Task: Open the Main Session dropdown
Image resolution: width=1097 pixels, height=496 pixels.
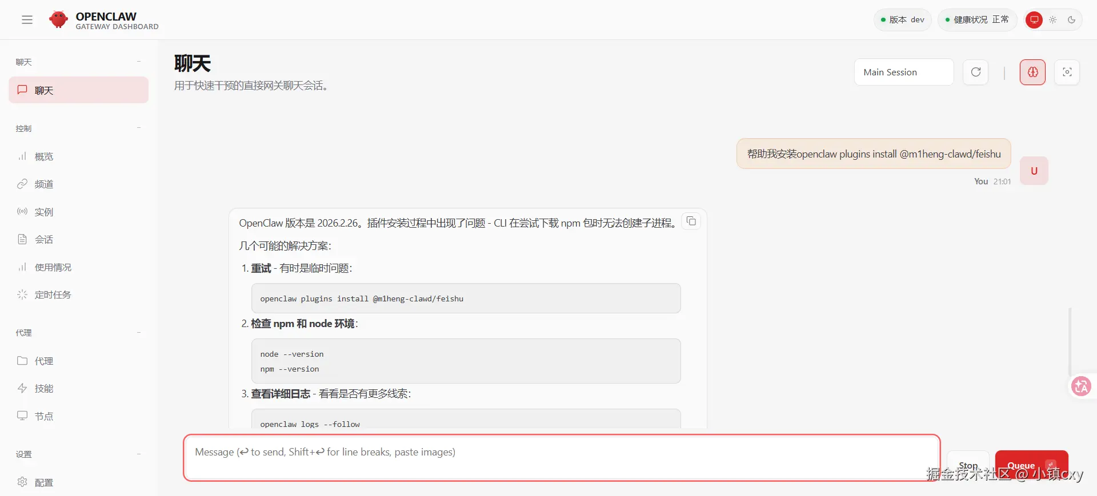Action: [904, 72]
